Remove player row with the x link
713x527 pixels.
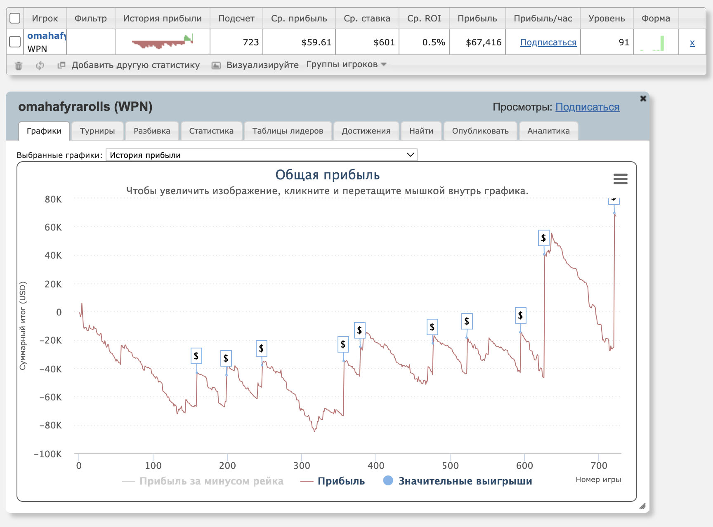coord(692,42)
